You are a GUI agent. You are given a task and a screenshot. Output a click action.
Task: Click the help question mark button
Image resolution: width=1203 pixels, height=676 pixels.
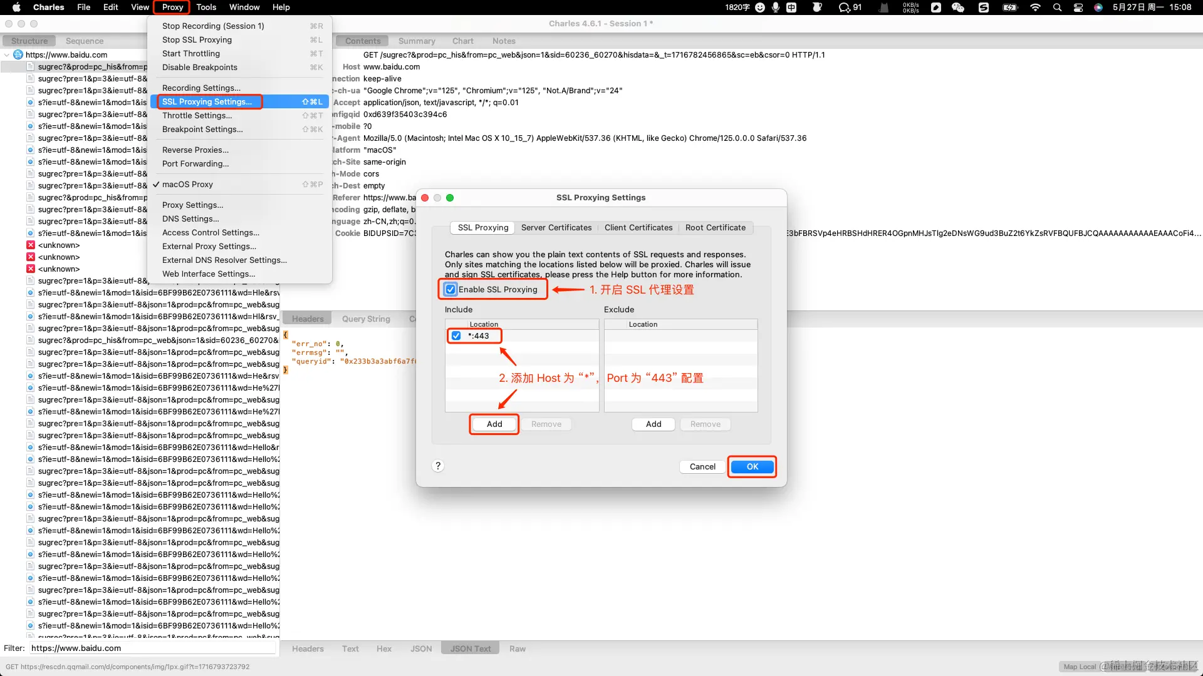pyautogui.click(x=438, y=466)
